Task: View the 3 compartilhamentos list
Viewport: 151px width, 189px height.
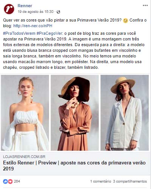Action: click(x=130, y=181)
